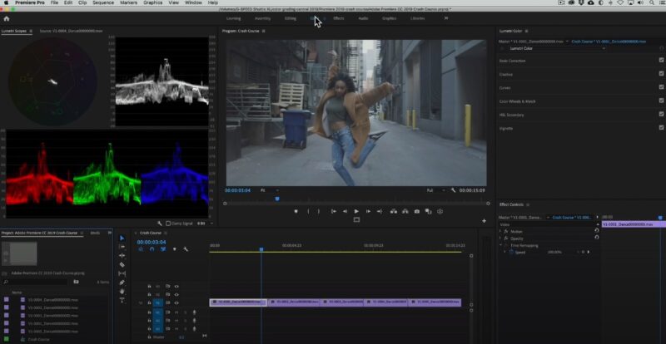This screenshot has height=344, width=666.
Task: Step back one frame
Action: [x=345, y=211]
